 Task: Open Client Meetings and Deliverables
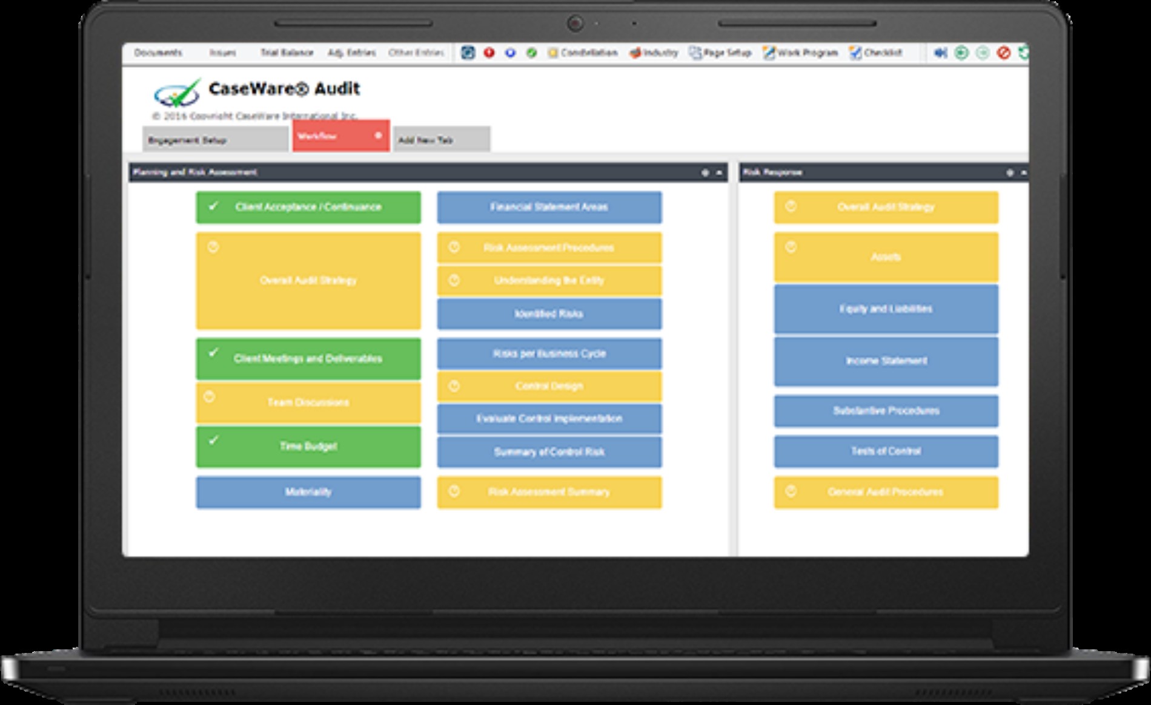click(x=308, y=358)
